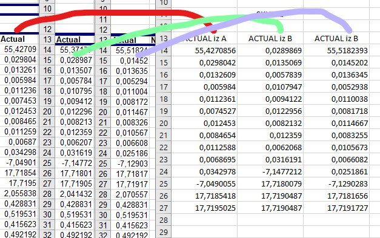
Task: Select cell with value -7,0490055
Action: [204, 183]
